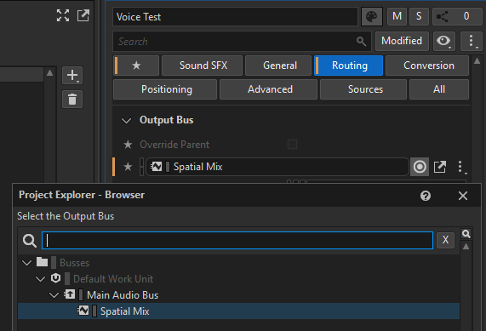Click the property Search field
The height and width of the screenshot is (331, 486).
[x=242, y=41]
